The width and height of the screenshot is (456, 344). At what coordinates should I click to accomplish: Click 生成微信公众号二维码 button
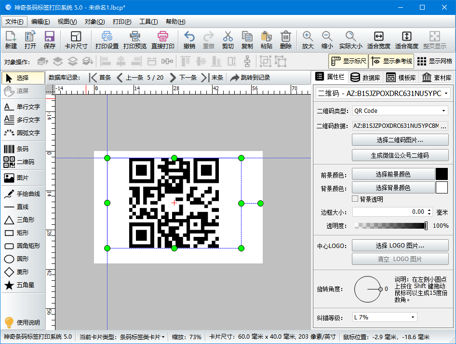pos(400,155)
